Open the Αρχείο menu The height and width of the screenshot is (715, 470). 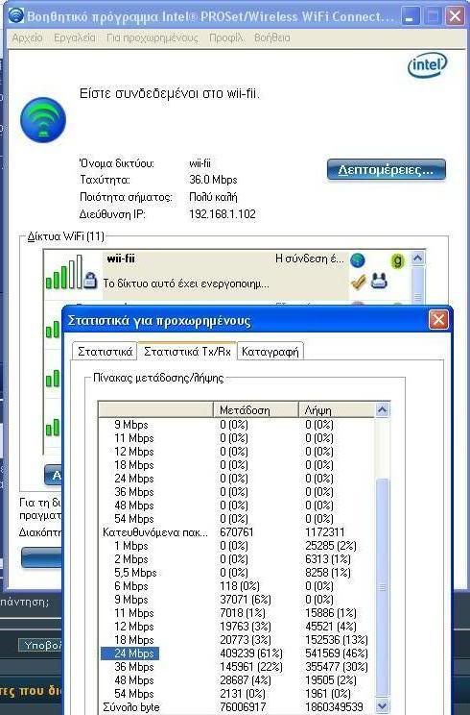click(x=27, y=37)
